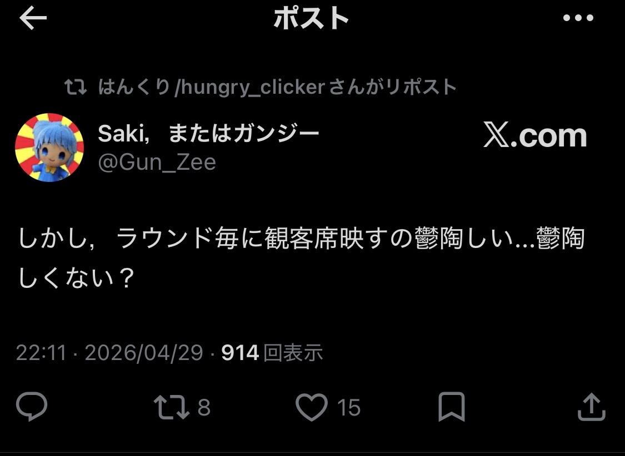
Task: Open the share sheet icon
Action: click(591, 408)
